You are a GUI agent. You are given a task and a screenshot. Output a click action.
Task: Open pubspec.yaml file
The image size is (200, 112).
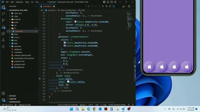tap(19, 64)
